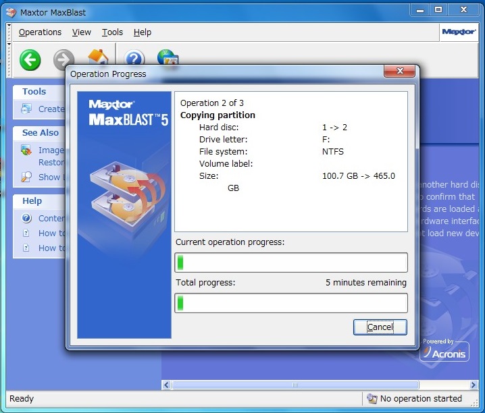The height and width of the screenshot is (413, 485).
Task: Click the See Also panel header
Action: pyautogui.click(x=41, y=132)
